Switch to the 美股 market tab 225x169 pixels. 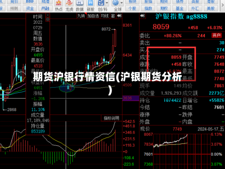tap(211, 9)
